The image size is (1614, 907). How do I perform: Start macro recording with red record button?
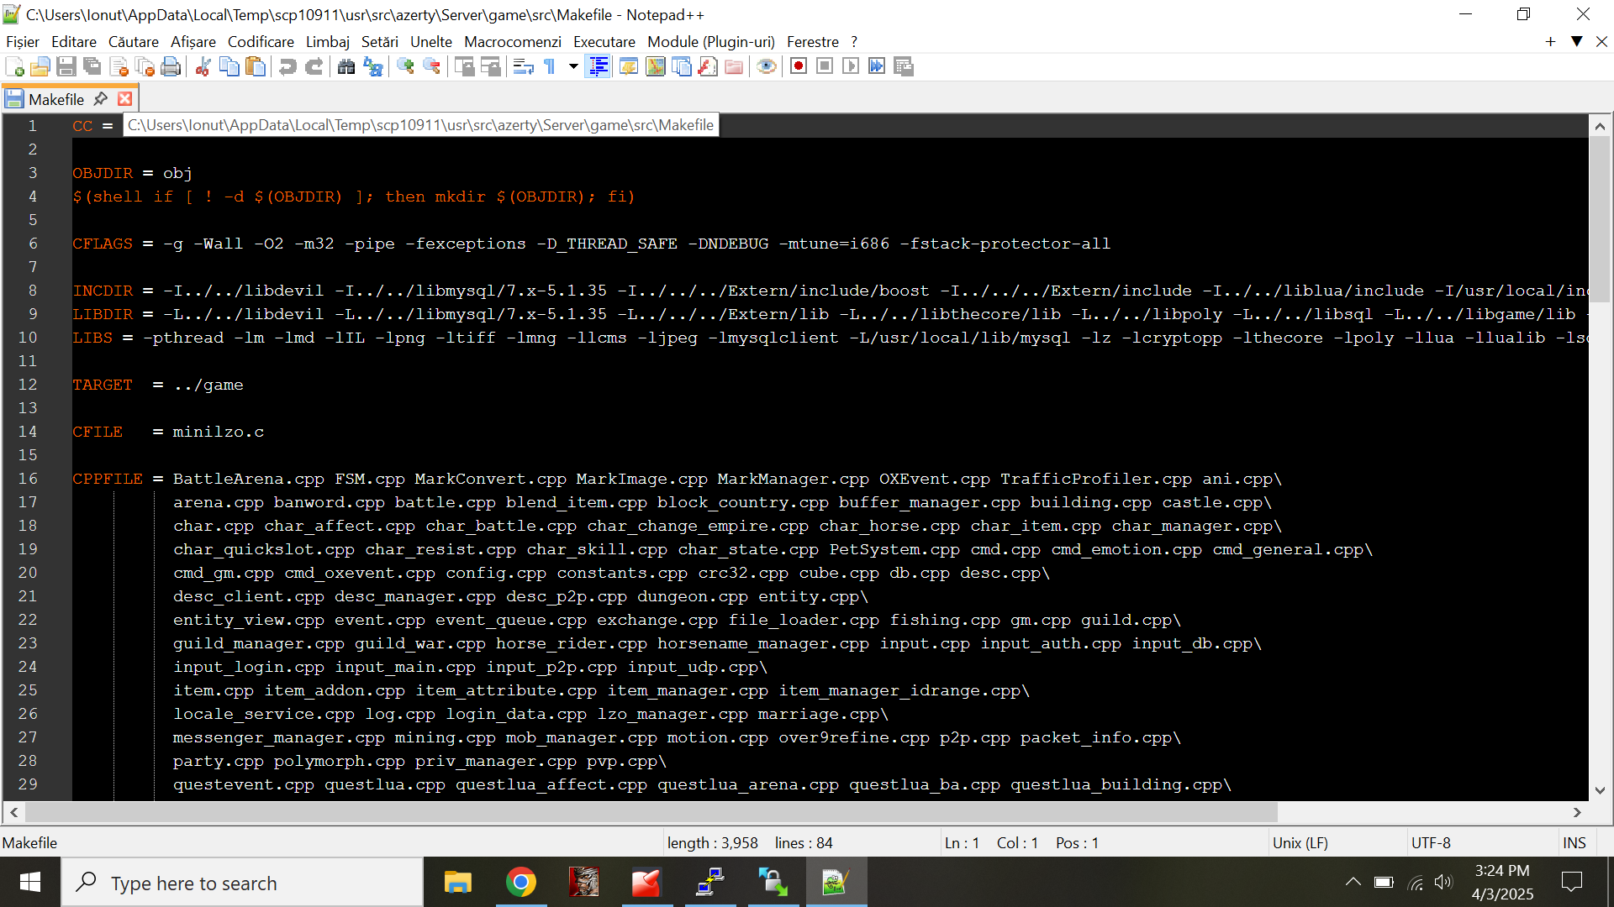(x=799, y=66)
